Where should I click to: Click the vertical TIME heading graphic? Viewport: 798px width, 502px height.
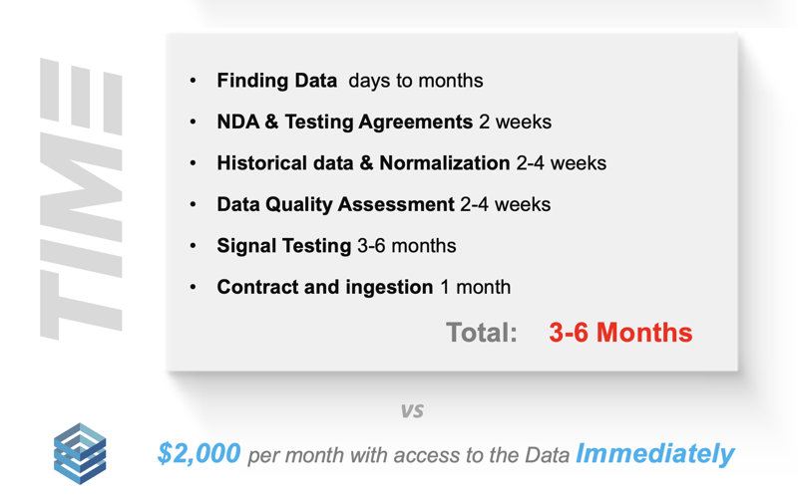pyautogui.click(x=81, y=199)
